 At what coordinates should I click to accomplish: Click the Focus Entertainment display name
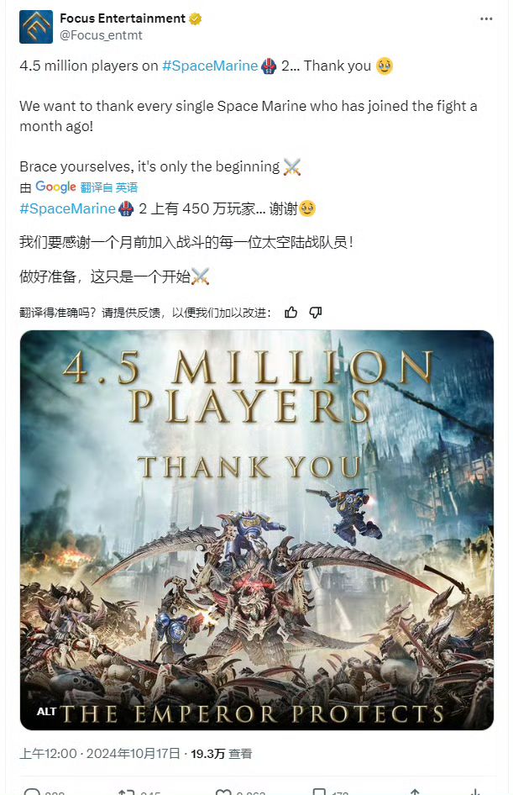point(123,18)
